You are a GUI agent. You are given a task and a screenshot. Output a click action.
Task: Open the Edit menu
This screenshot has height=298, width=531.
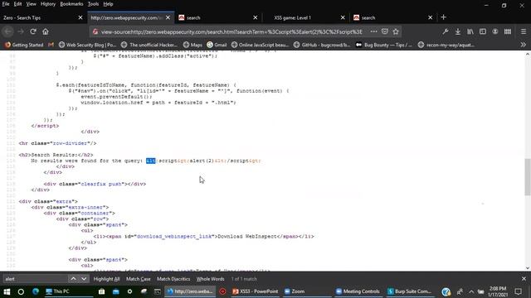click(x=17, y=4)
